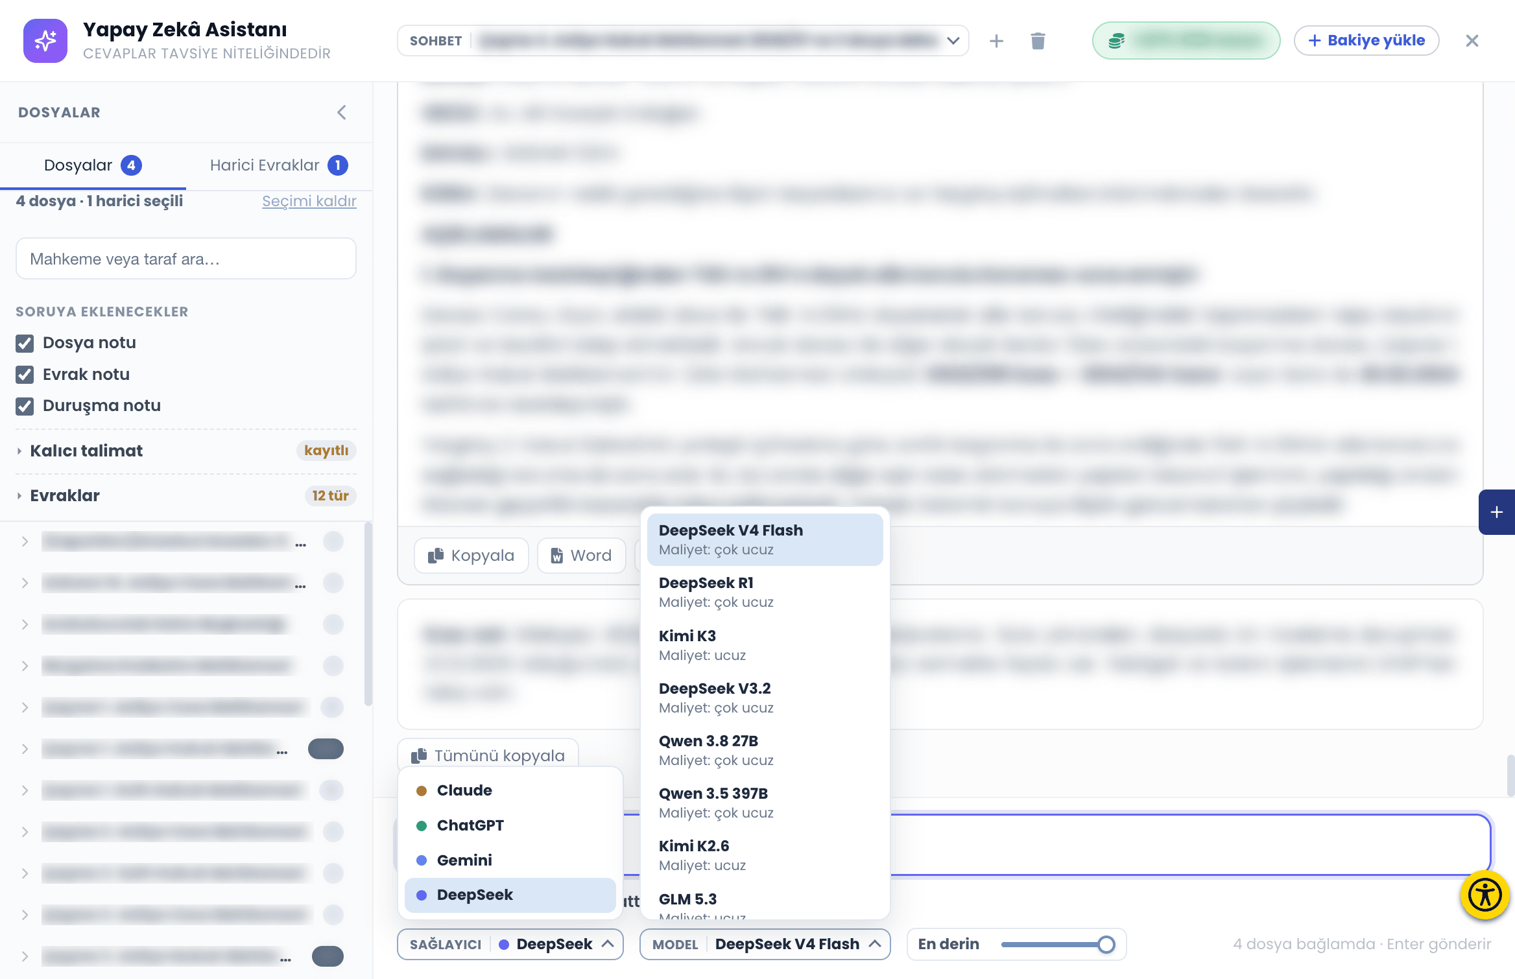Toggle the Duruşma notu checkbox

click(25, 406)
